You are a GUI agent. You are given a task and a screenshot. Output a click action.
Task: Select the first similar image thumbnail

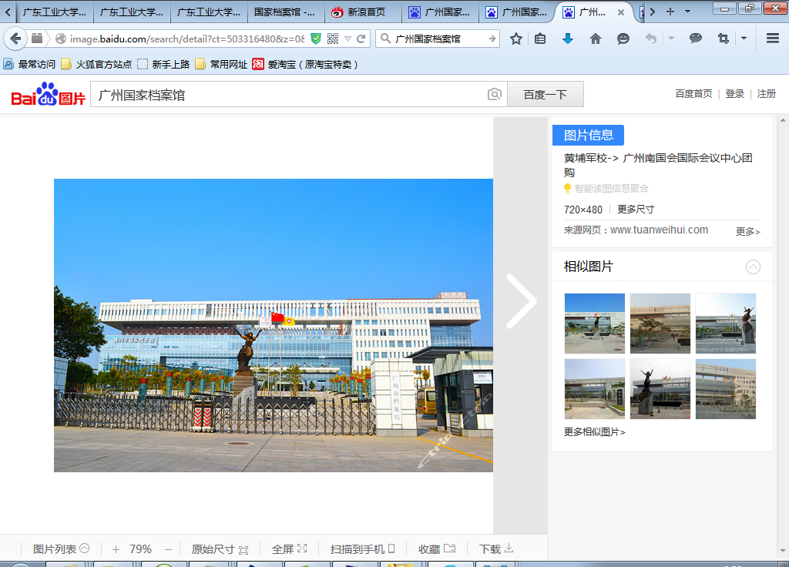click(x=594, y=323)
